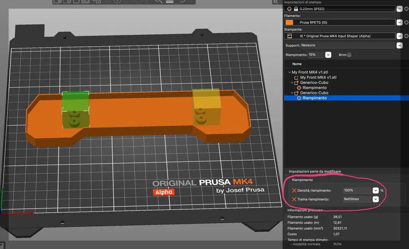Select the yellow modifier cube in the 3D view

coord(206,107)
